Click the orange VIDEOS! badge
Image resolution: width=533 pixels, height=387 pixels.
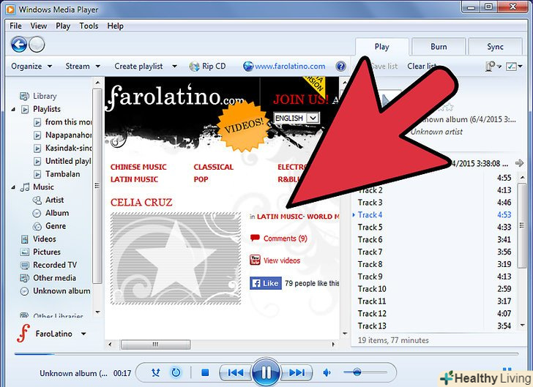(x=243, y=127)
